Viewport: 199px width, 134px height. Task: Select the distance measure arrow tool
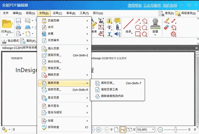point(173,21)
